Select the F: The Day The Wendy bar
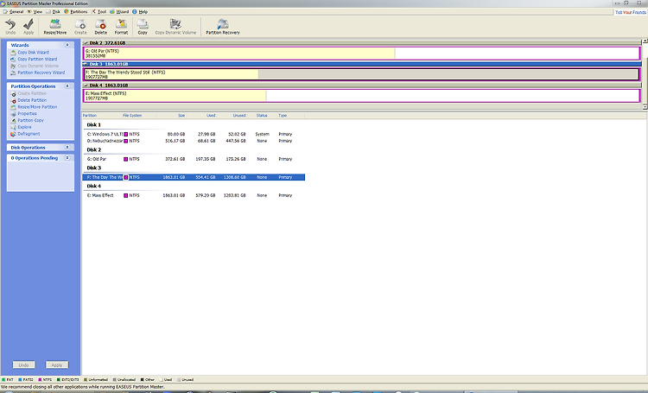This screenshot has width=648, height=393. tap(362, 74)
